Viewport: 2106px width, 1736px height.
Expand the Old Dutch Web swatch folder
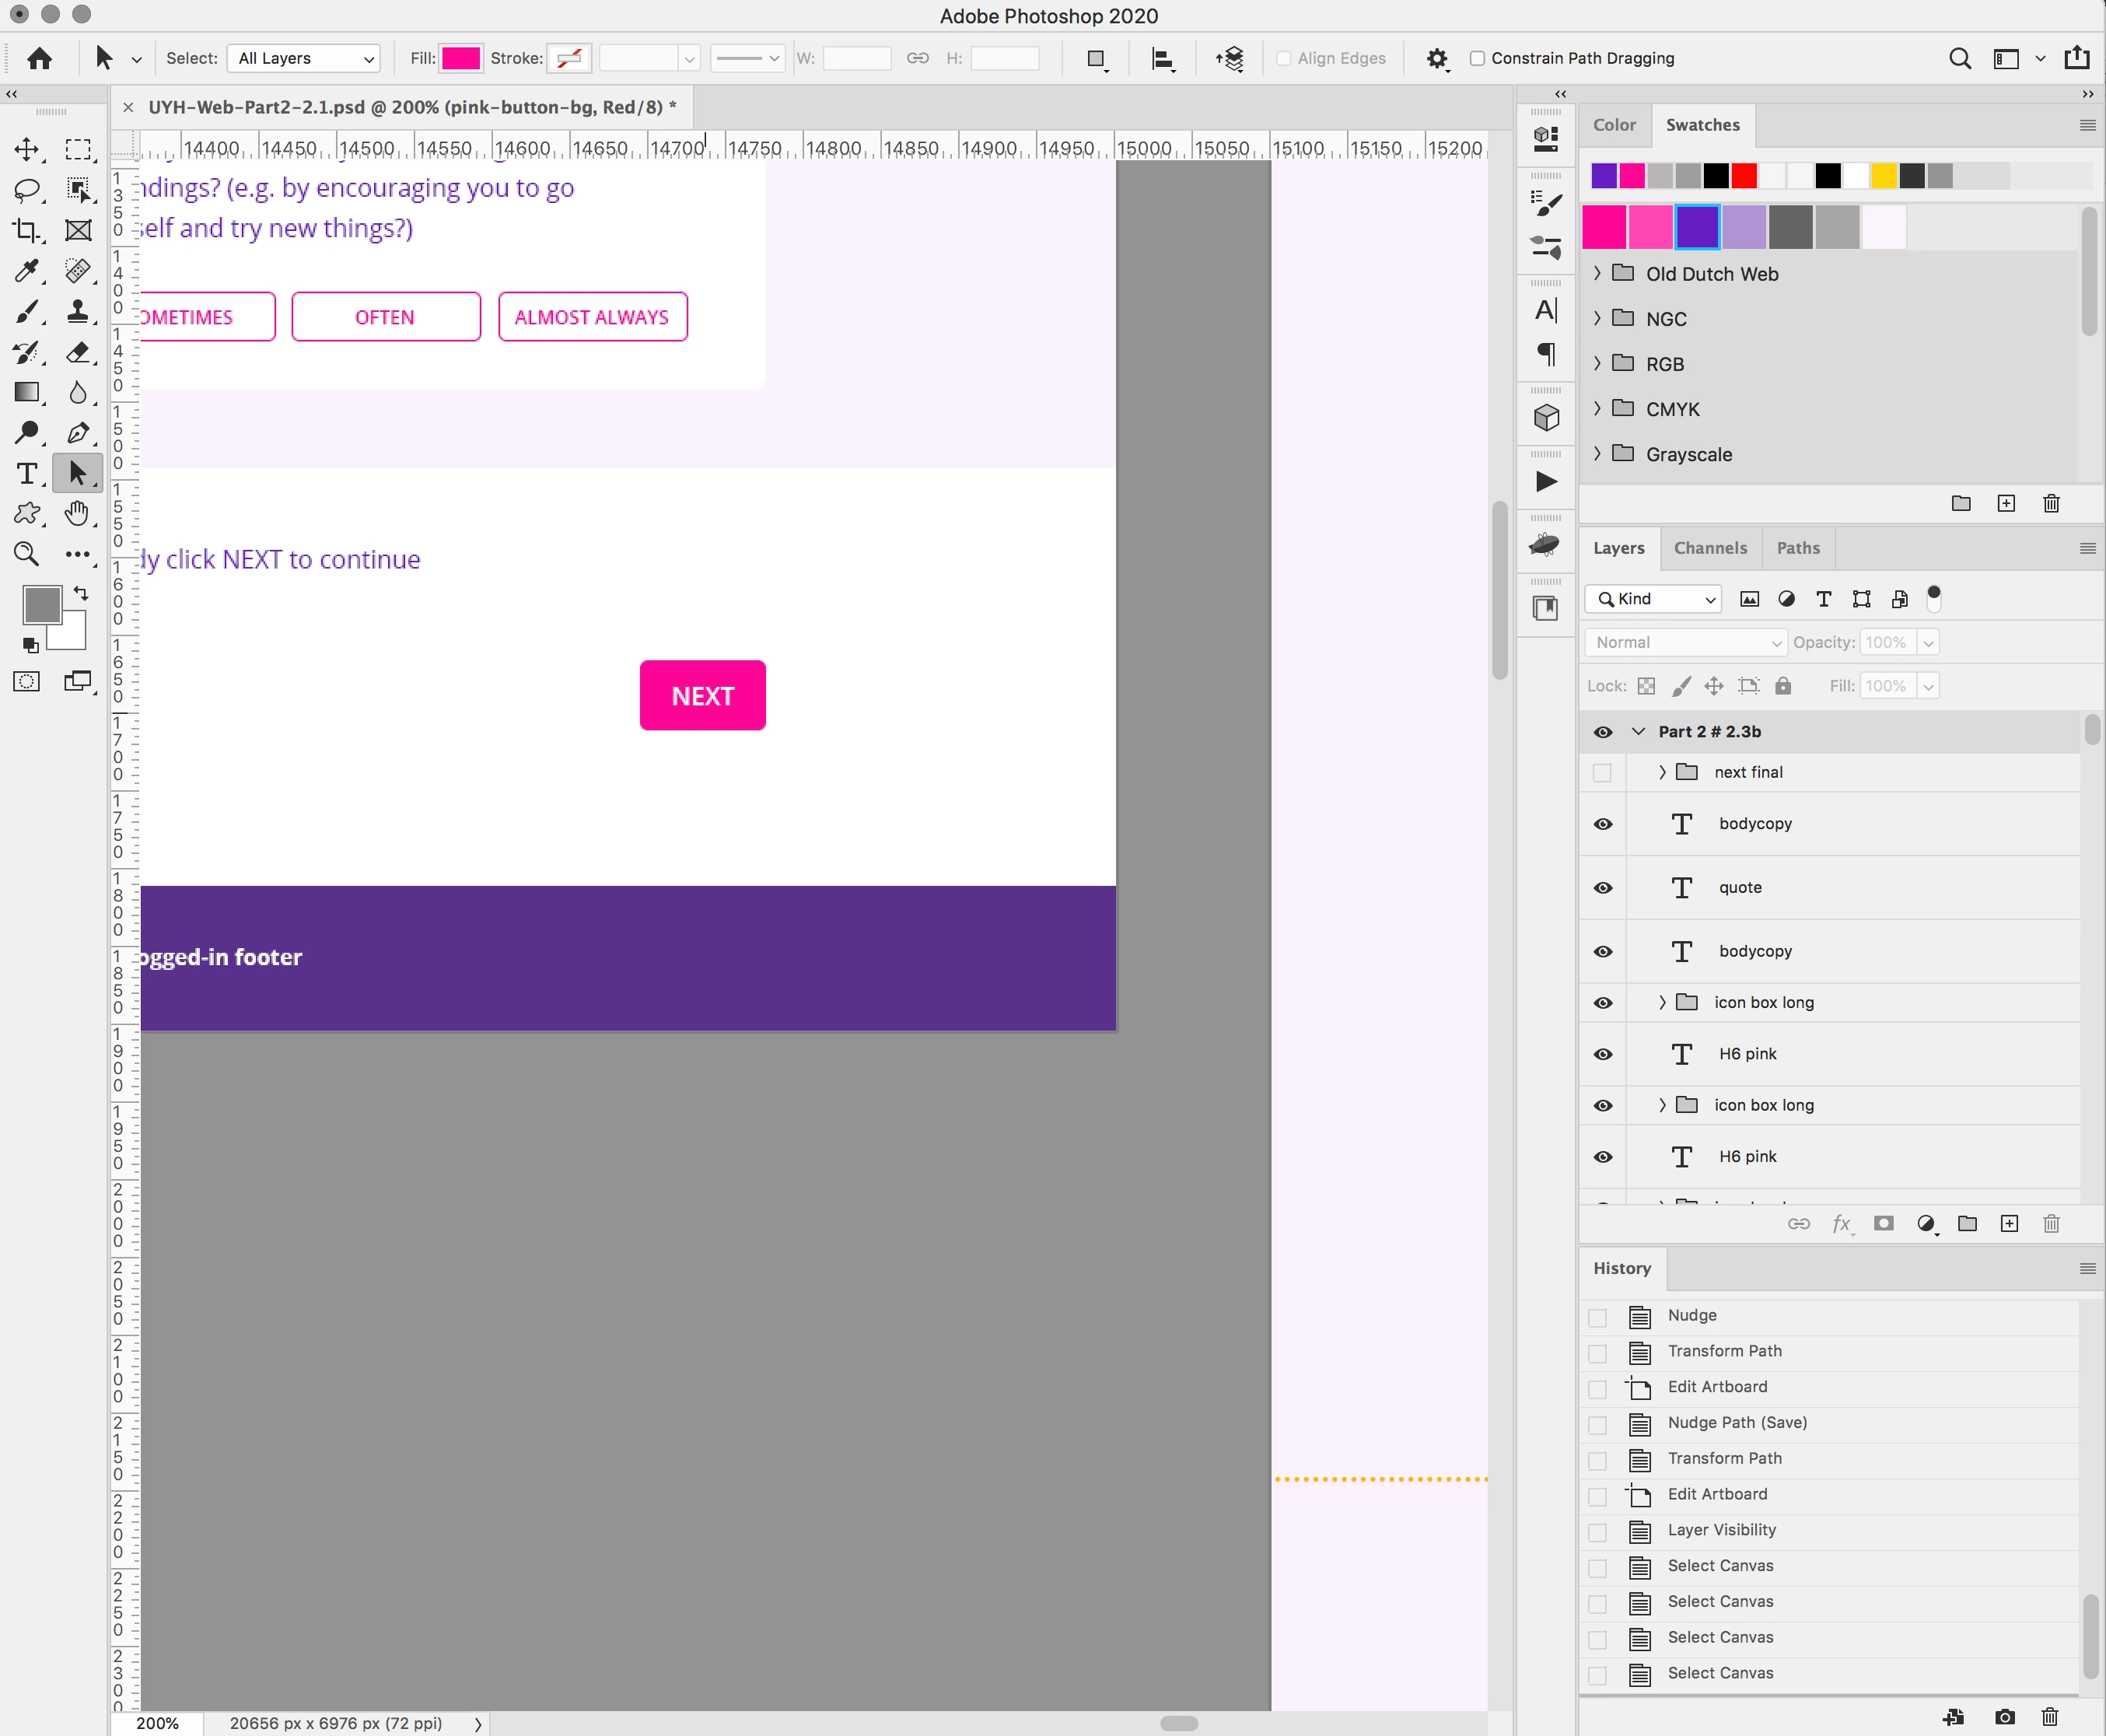pos(1597,273)
